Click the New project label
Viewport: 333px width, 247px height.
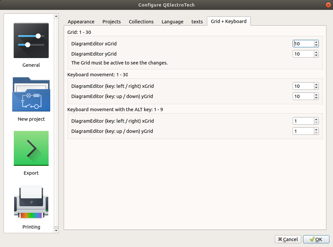point(31,119)
